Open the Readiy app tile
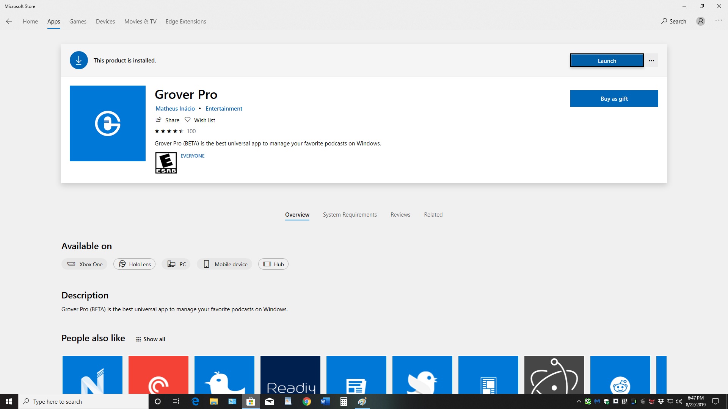The width and height of the screenshot is (728, 409). (290, 375)
